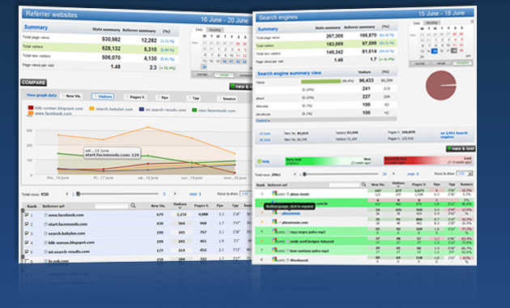The image size is (510, 308).
Task: Go to previous page in Search engines pager
Action: [x=295, y=174]
